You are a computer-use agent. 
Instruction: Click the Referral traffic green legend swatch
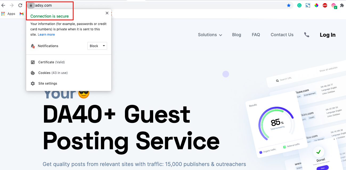coord(284,147)
